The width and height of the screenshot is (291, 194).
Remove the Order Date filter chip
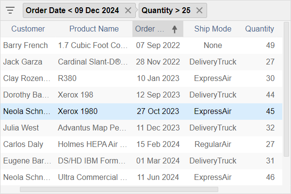128,10
